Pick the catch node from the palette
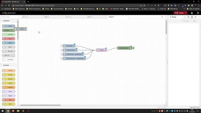Viewport: 201px width, 113px height. click(x=8, y=39)
